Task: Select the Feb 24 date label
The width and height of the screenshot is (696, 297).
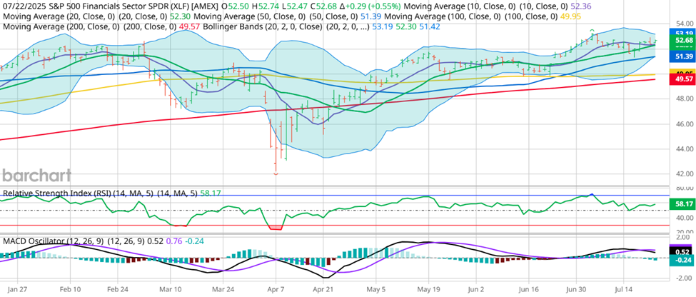Action: 119,288
